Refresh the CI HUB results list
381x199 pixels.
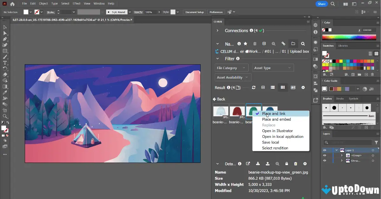[253, 87]
